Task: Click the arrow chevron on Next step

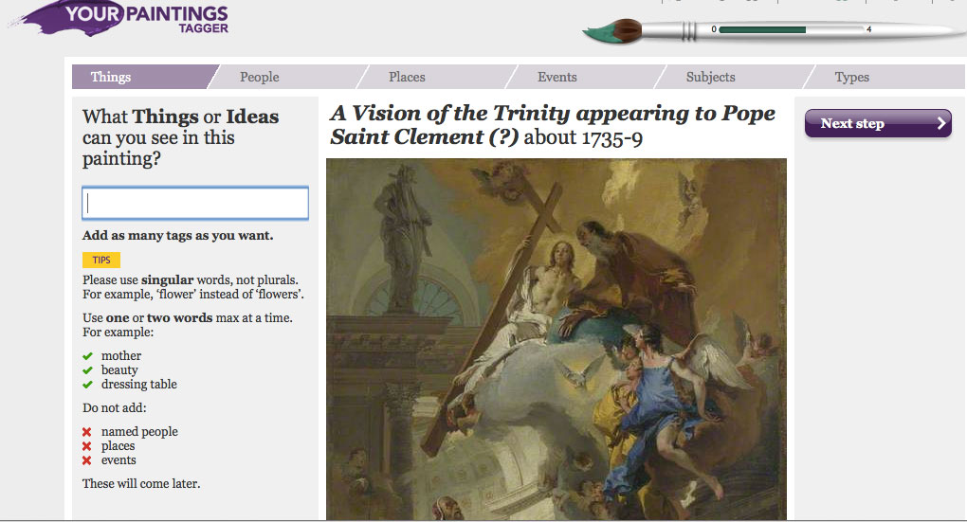Action: (940, 123)
